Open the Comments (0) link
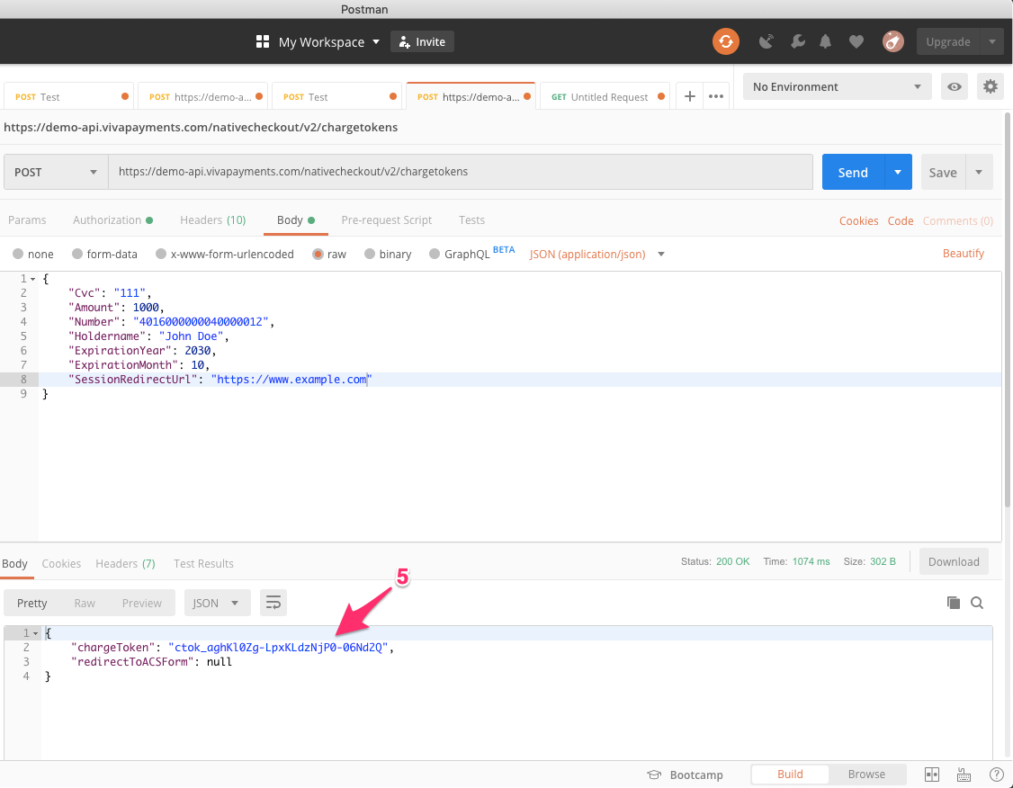The height and width of the screenshot is (788, 1013). (x=957, y=221)
